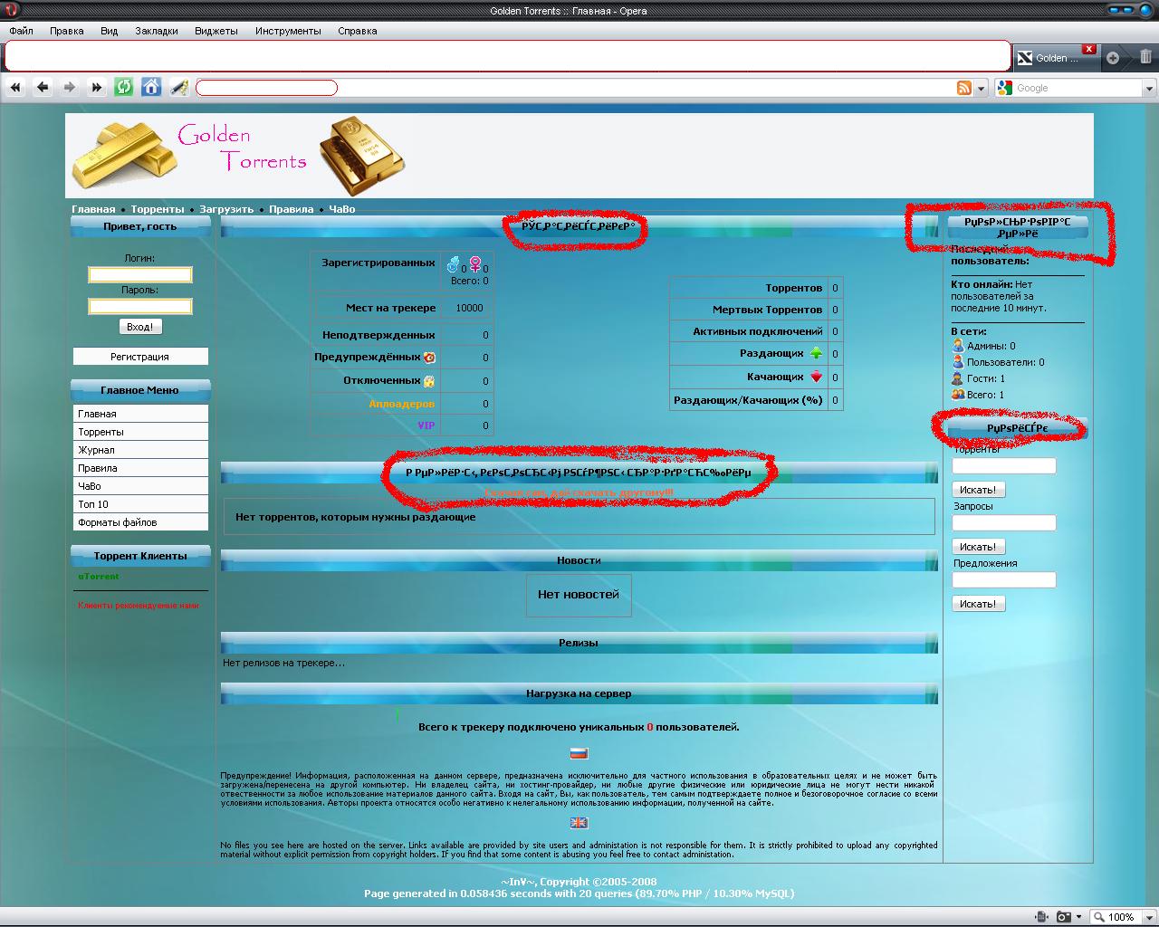Select Топ 10 in the main menu
The width and height of the screenshot is (1159, 927).
point(93,504)
